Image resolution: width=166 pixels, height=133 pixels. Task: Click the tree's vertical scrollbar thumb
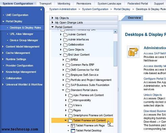click(x=115, y=54)
